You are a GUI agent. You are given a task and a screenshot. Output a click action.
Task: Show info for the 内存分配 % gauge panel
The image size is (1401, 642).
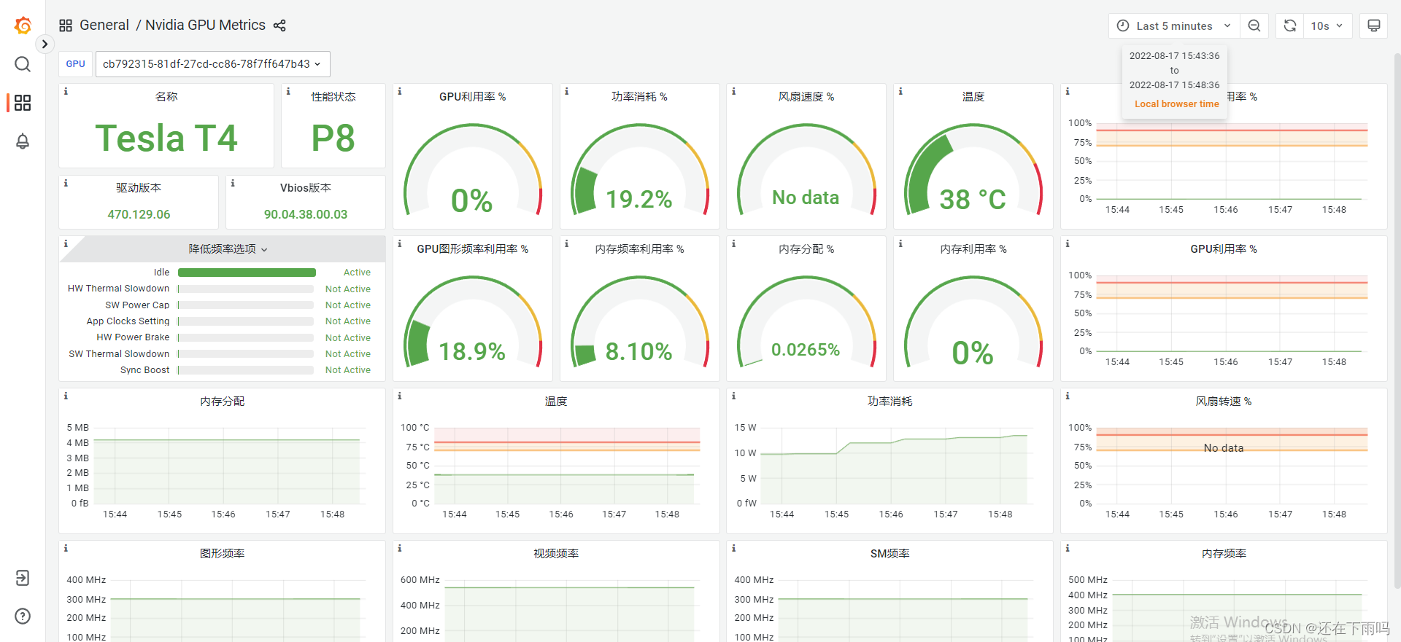click(733, 243)
